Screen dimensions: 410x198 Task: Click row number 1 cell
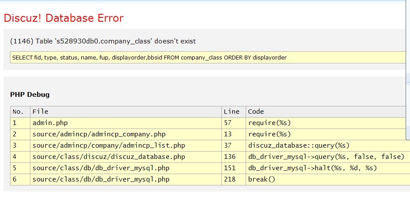(20, 123)
